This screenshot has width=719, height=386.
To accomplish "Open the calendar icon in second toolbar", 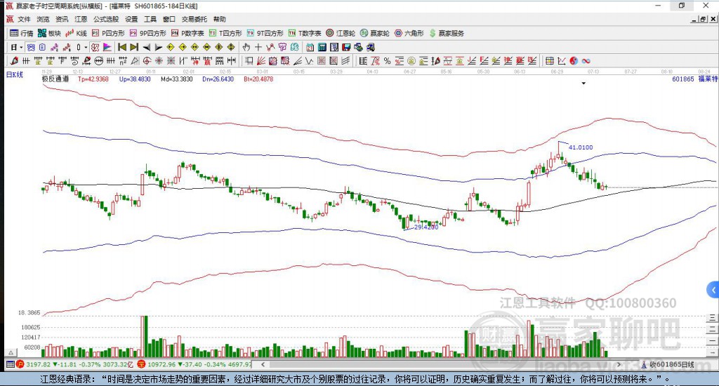I will click(310, 47).
